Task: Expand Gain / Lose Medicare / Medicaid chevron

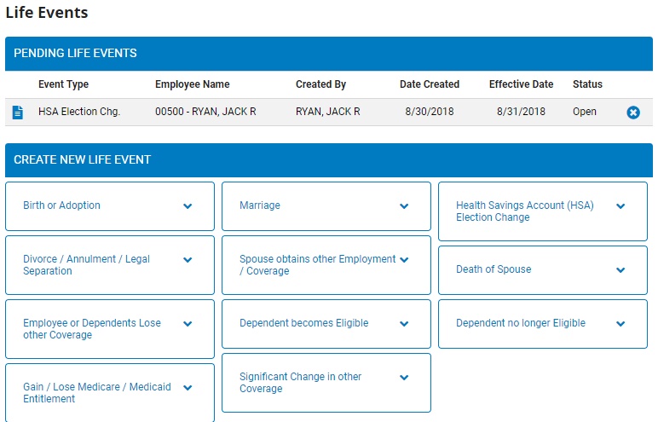Action: (x=188, y=388)
